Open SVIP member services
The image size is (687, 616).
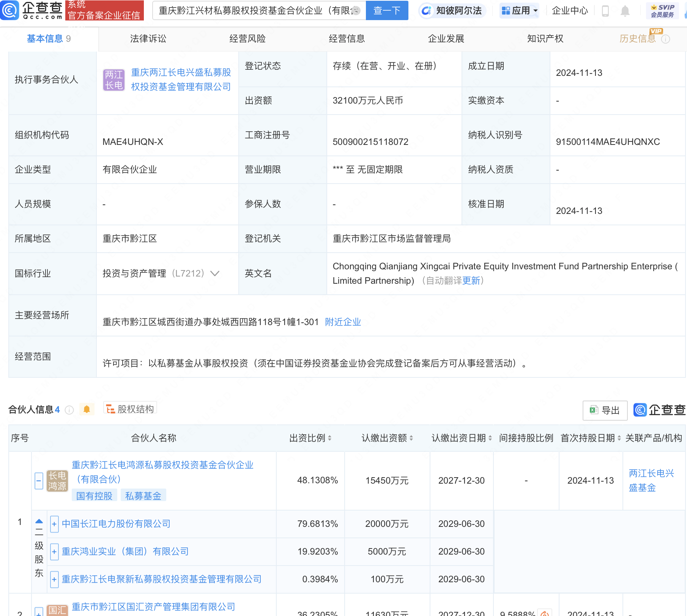[x=662, y=11]
